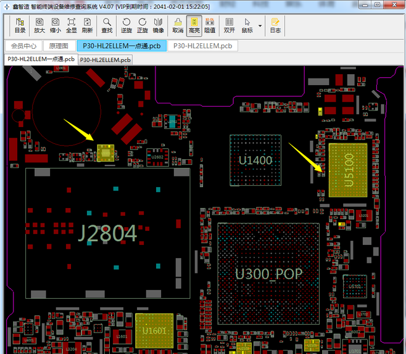Open lower sub-tab P30-HL2ELLEM一点通.pcb
This screenshot has width=406, height=354.
tap(41, 59)
